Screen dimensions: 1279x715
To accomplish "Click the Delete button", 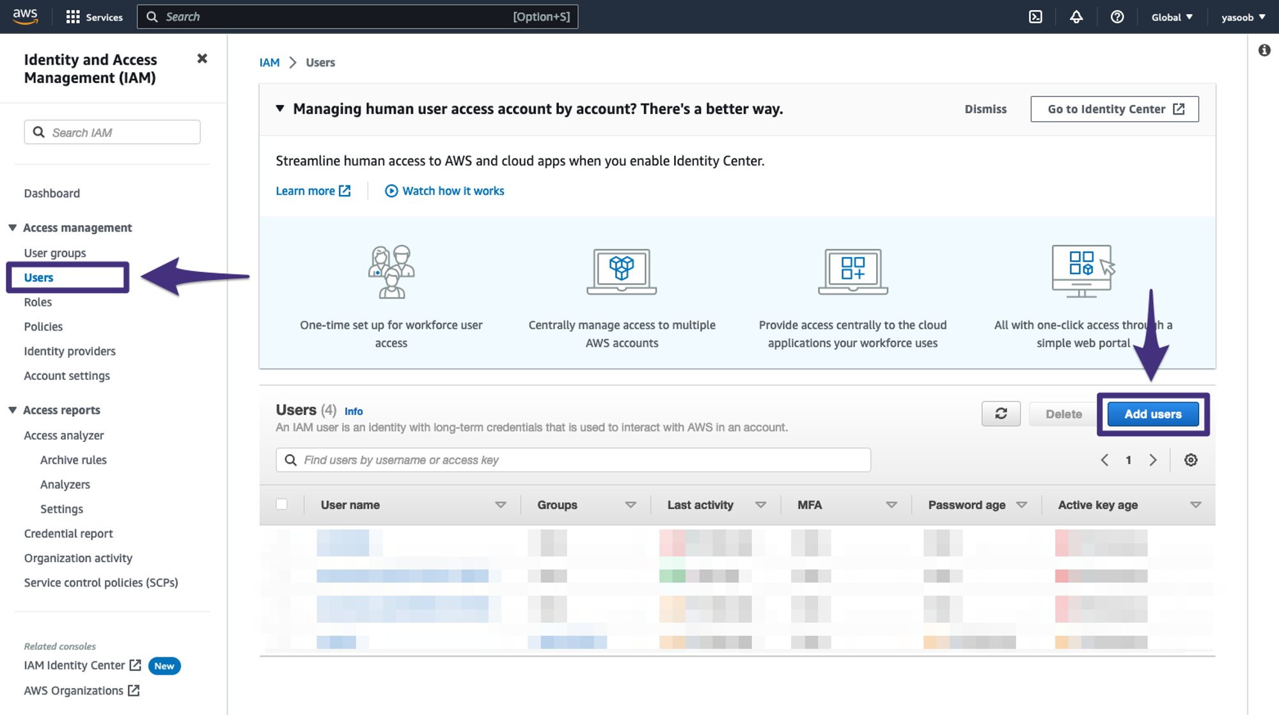I will [1063, 414].
